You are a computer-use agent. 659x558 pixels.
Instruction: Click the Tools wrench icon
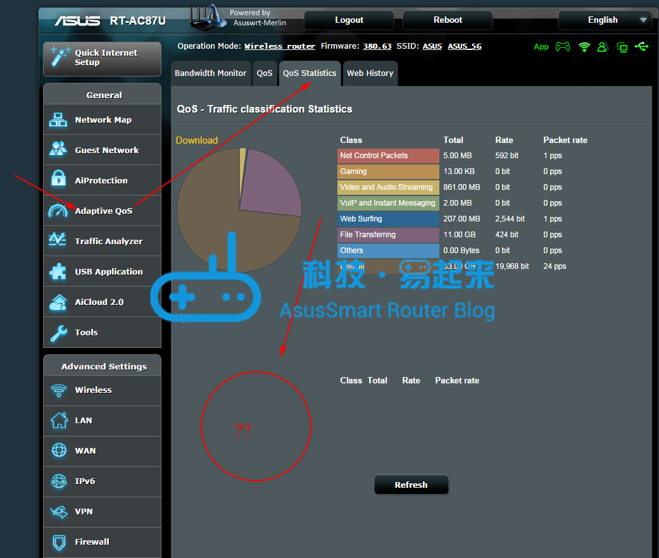click(x=59, y=333)
